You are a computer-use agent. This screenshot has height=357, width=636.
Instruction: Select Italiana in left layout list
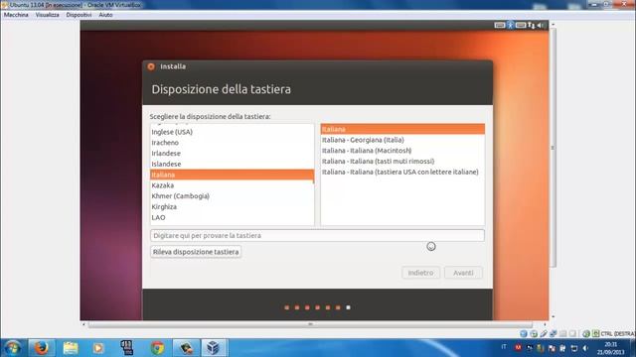232,175
